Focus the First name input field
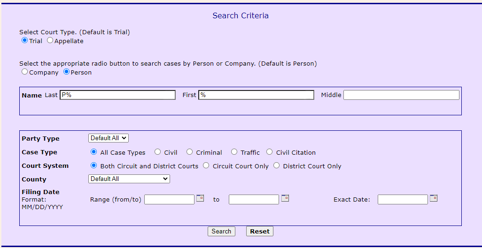 (x=257, y=95)
